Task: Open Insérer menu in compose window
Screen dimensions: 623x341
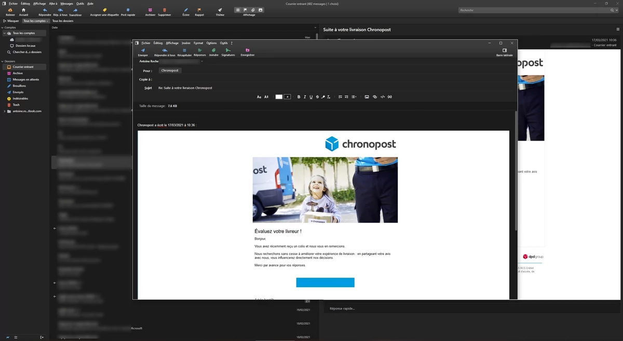Action: click(186, 43)
